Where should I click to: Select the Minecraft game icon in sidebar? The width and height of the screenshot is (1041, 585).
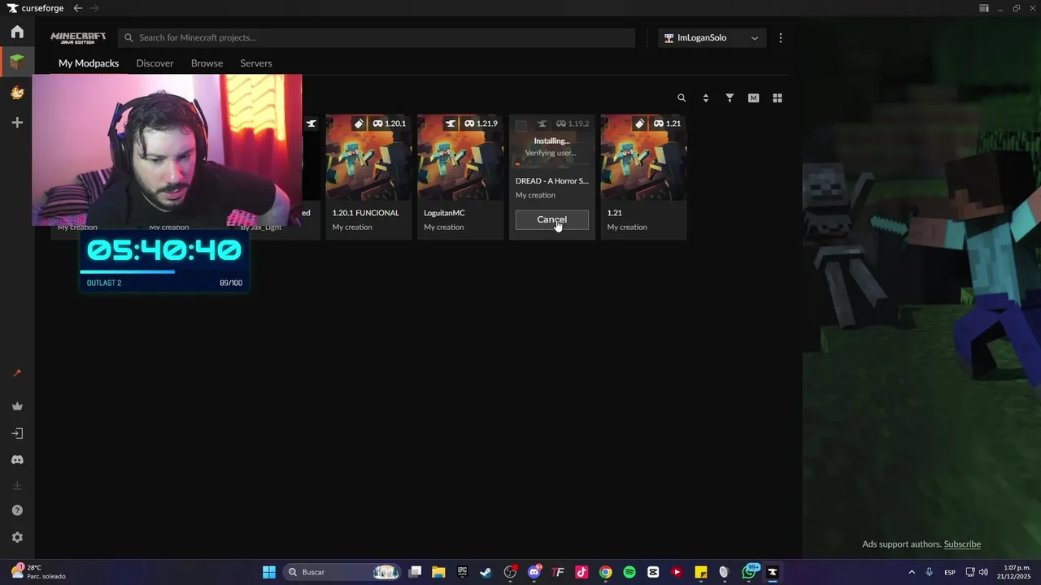[17, 62]
